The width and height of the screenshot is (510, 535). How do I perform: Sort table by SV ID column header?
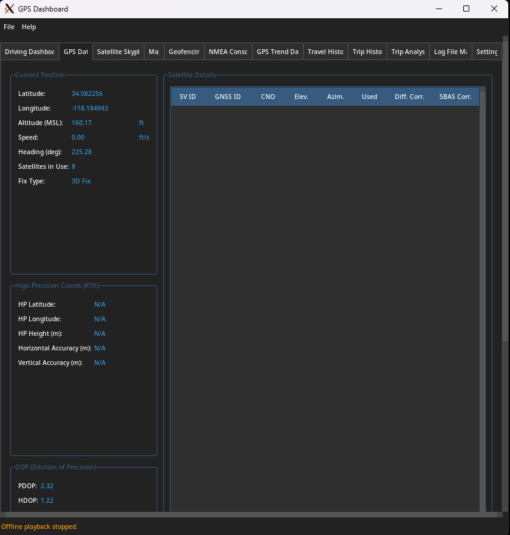click(x=188, y=97)
